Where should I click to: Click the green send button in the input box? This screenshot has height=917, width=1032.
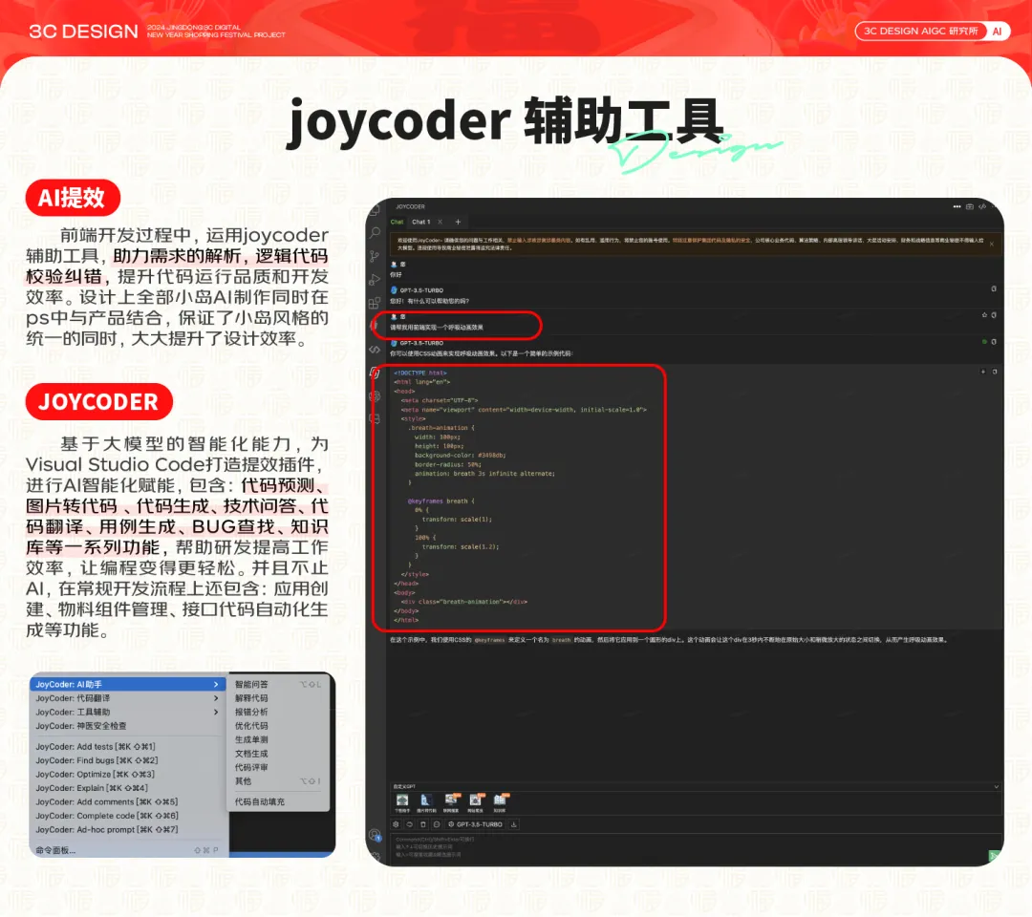tap(993, 855)
